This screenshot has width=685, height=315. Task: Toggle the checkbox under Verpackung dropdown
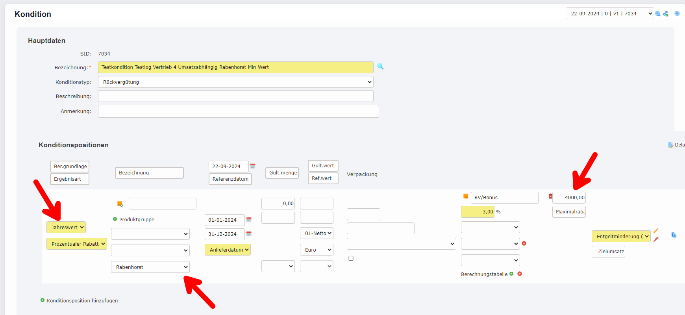[x=351, y=258]
